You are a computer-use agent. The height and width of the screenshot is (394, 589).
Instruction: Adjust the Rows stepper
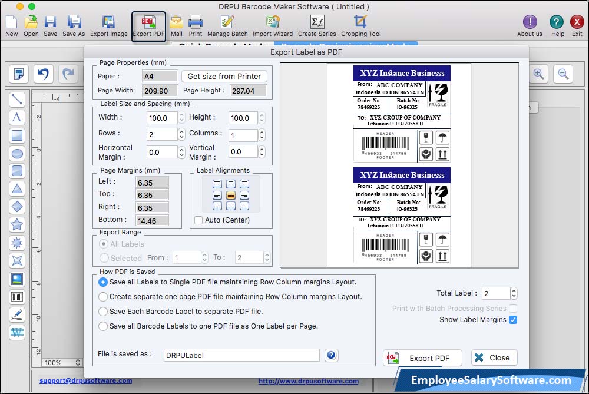pyautogui.click(x=182, y=134)
